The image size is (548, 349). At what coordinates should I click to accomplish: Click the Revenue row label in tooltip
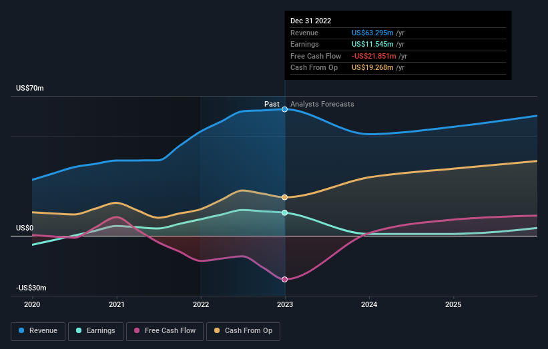pos(304,33)
